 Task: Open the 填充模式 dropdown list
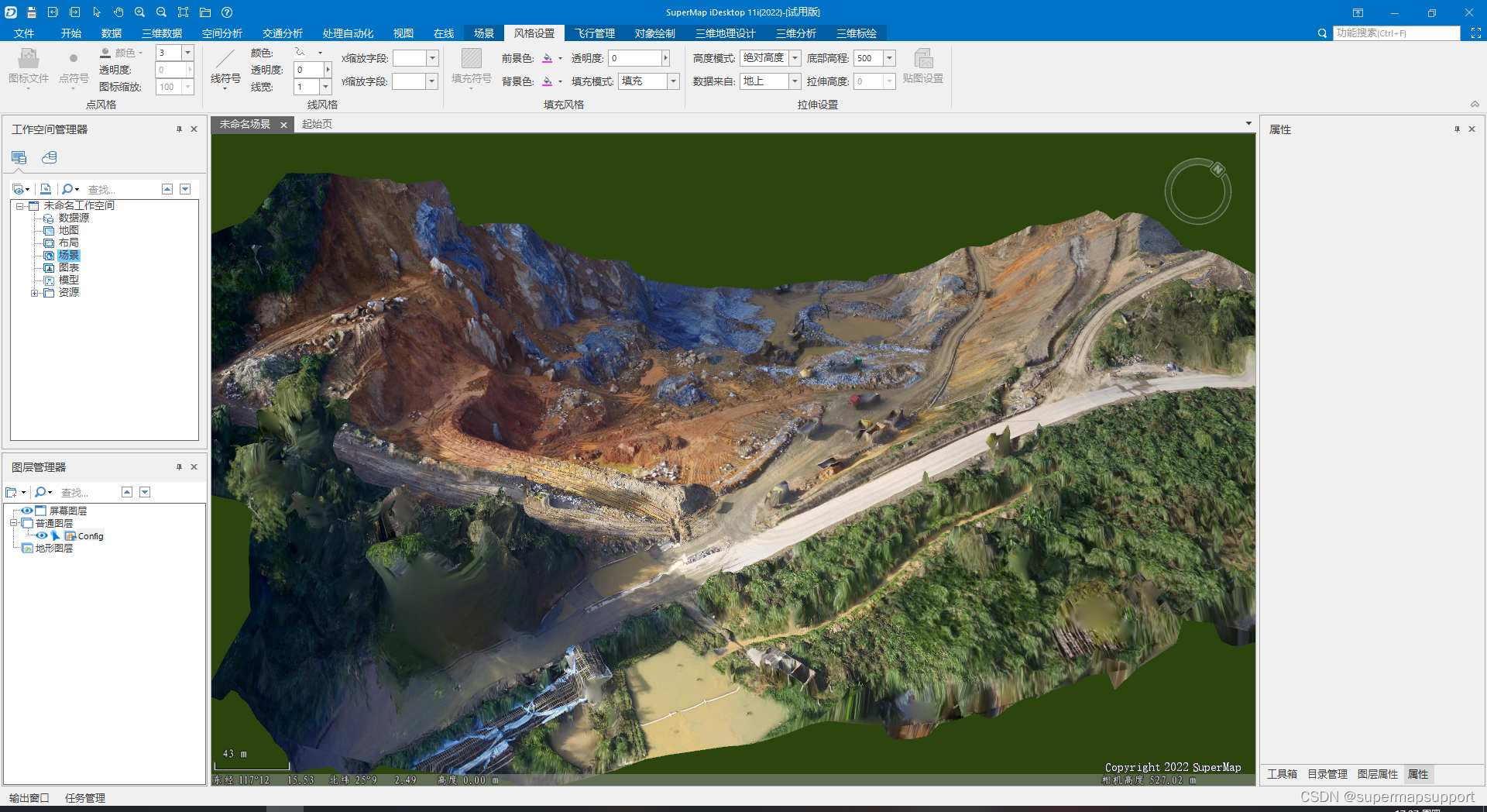tap(673, 81)
